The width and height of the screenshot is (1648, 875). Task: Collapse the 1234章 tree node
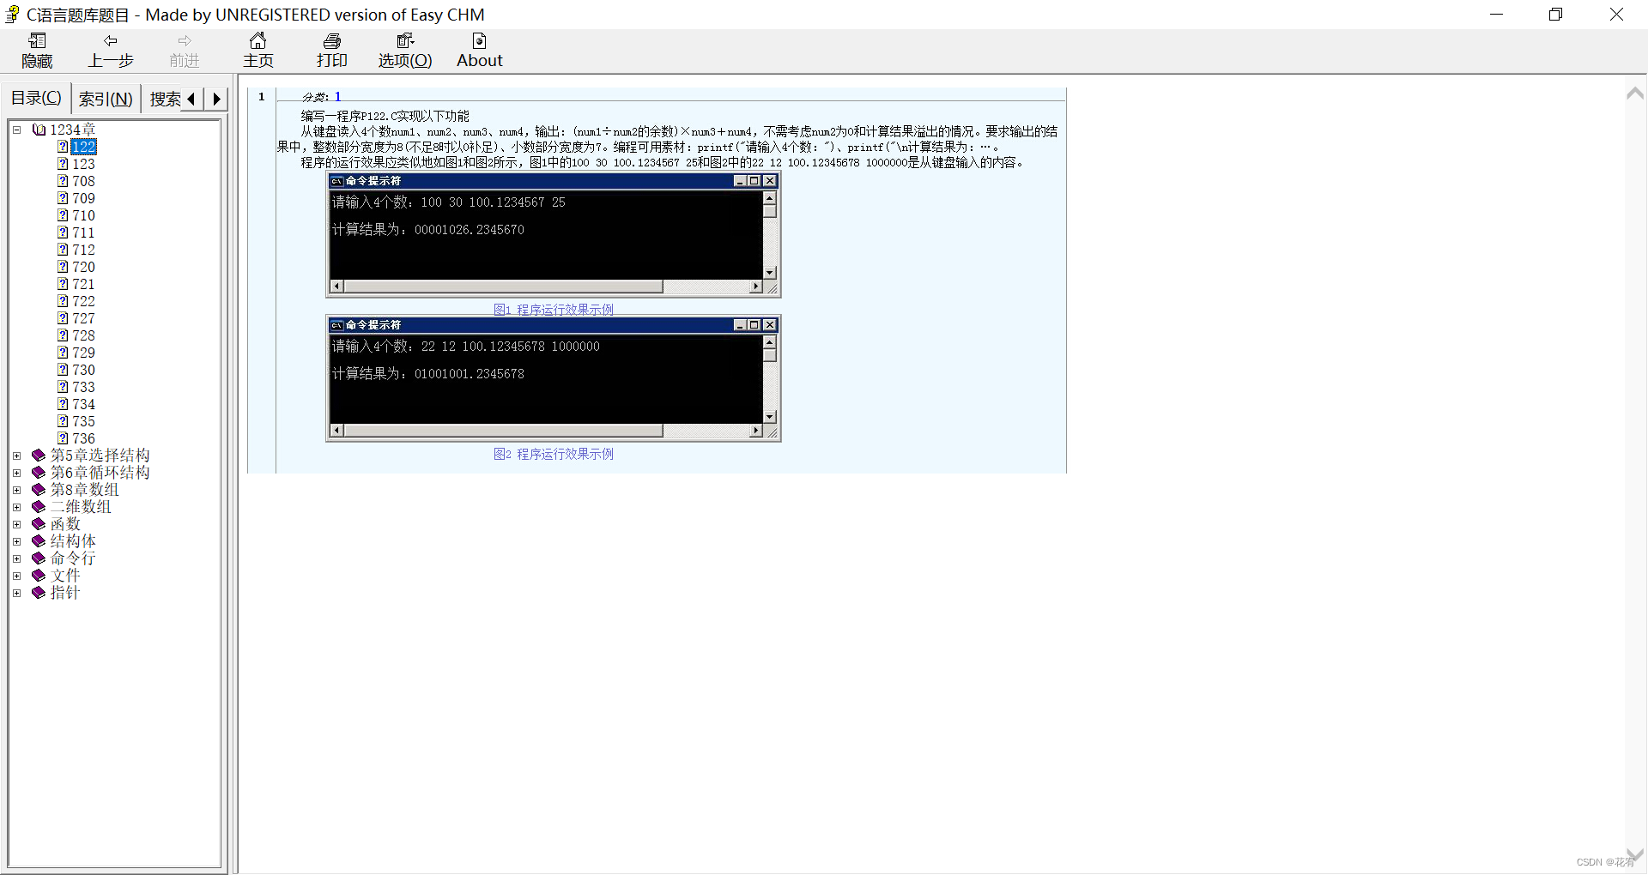pos(16,130)
